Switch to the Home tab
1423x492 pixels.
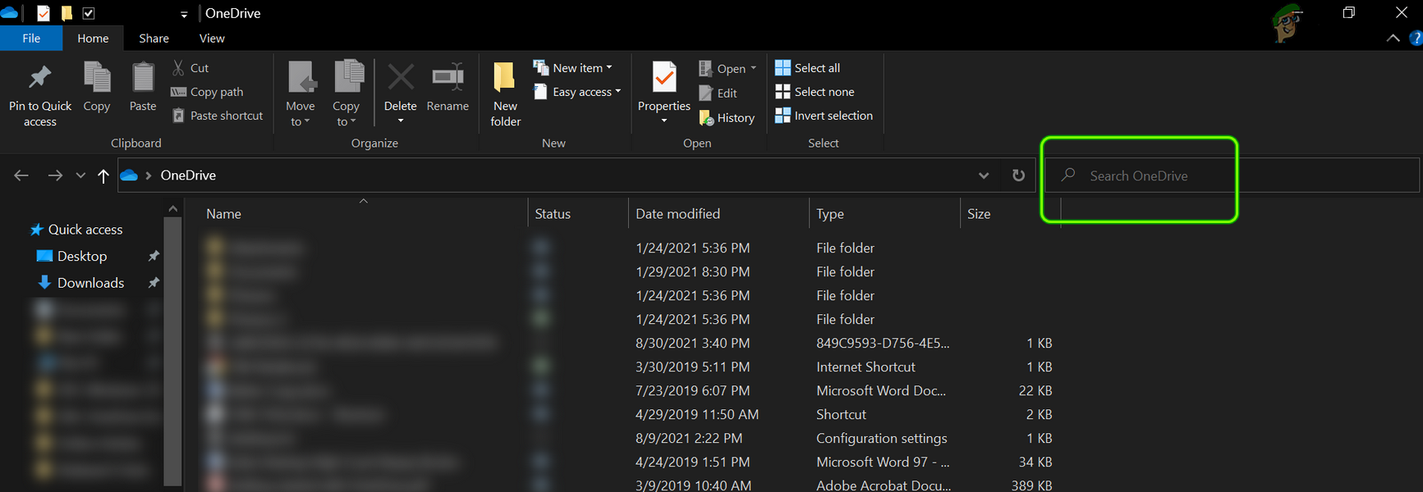pos(93,39)
